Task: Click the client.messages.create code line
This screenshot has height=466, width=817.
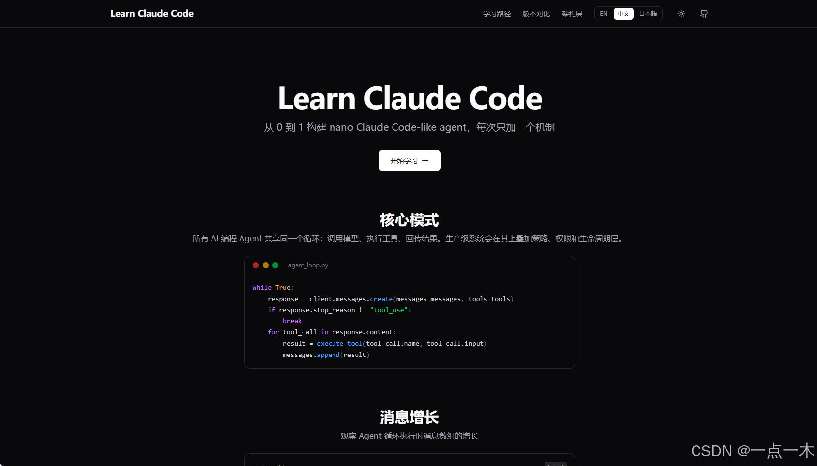Action: 391,299
